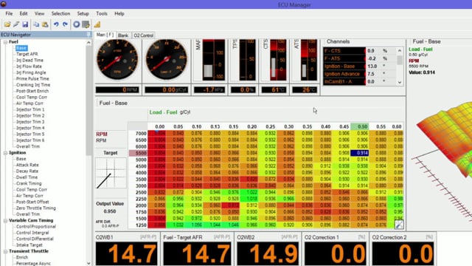This screenshot has width=472, height=266.
Task: Switch to the Blank tab
Action: [x=123, y=35]
